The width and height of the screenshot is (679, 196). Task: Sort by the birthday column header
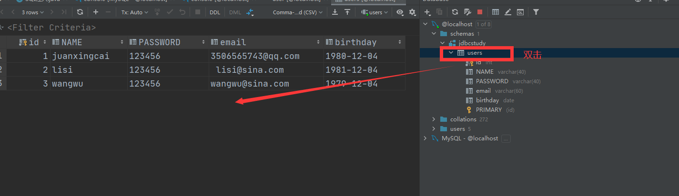pos(355,42)
